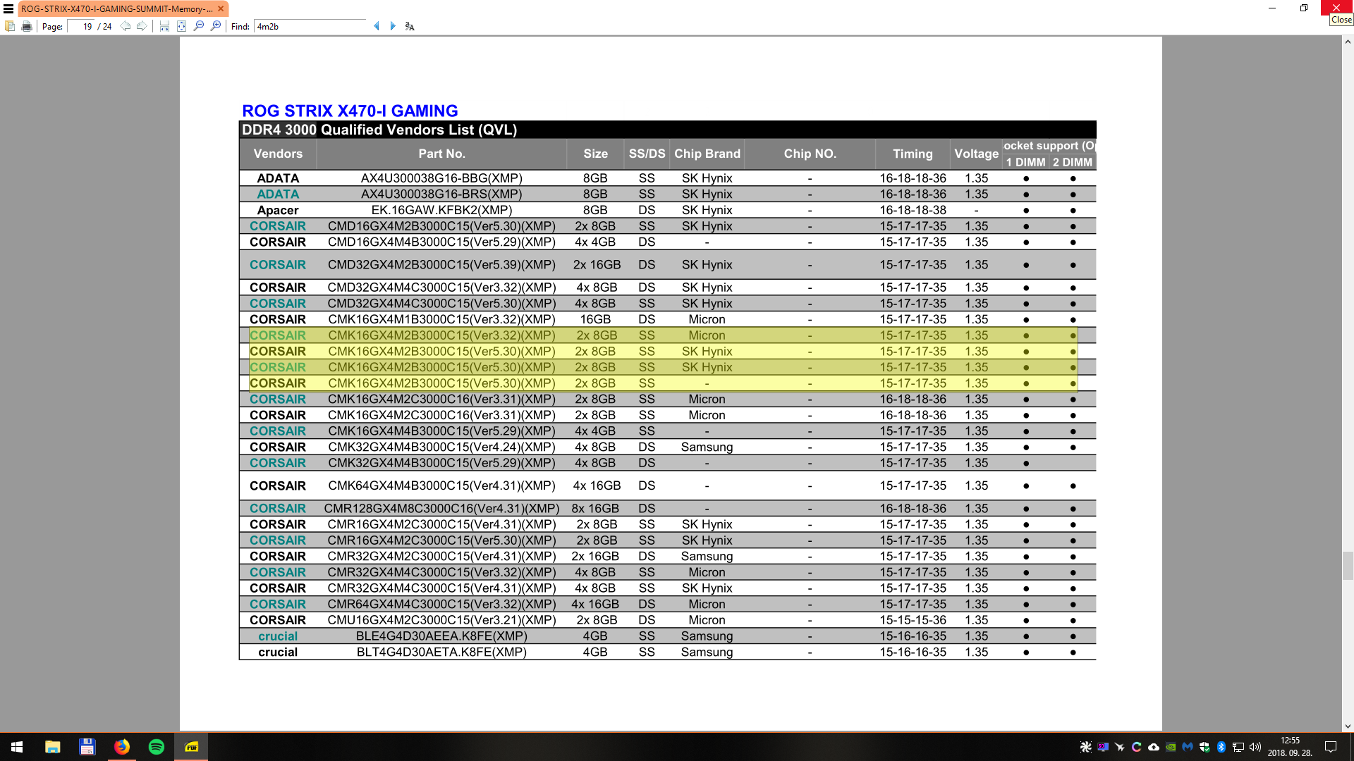The height and width of the screenshot is (761, 1354).
Task: Select SumatraPDF taskbar icon
Action: point(191,747)
